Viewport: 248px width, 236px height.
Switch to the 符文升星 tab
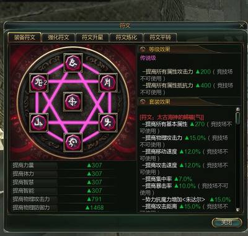click(92, 37)
